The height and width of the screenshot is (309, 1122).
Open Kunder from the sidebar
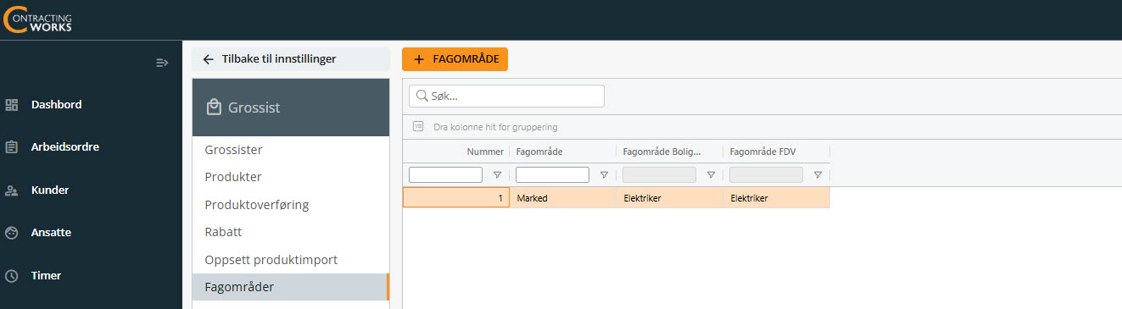pyautogui.click(x=50, y=190)
